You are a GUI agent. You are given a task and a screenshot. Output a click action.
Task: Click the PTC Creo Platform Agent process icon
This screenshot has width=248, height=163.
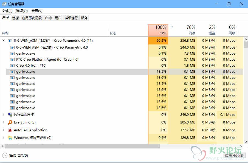coord(12,60)
